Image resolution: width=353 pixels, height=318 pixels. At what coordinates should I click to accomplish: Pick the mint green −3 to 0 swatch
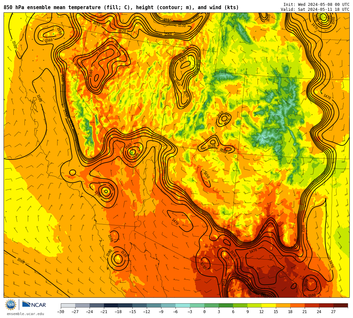coord(197,305)
